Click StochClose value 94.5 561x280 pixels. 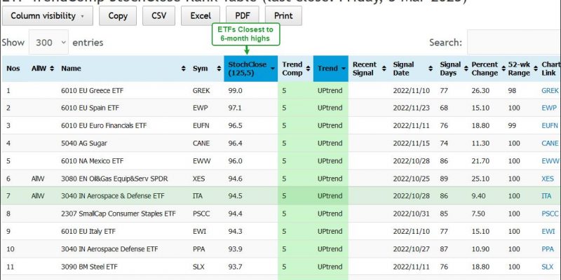click(x=236, y=196)
